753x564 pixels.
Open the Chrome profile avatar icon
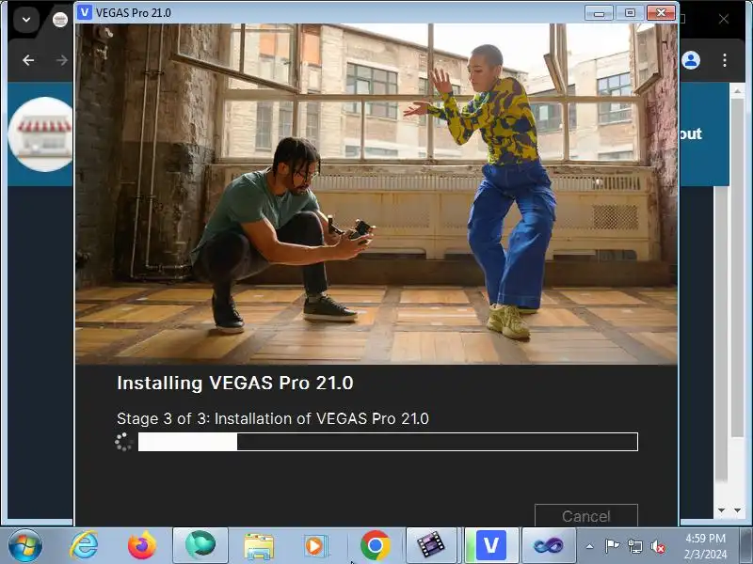691,60
